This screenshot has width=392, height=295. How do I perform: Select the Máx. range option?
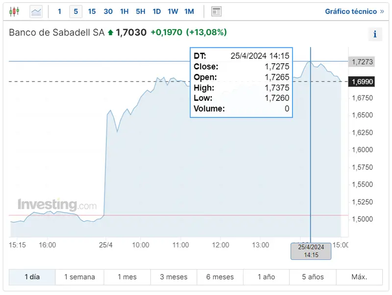click(359, 276)
